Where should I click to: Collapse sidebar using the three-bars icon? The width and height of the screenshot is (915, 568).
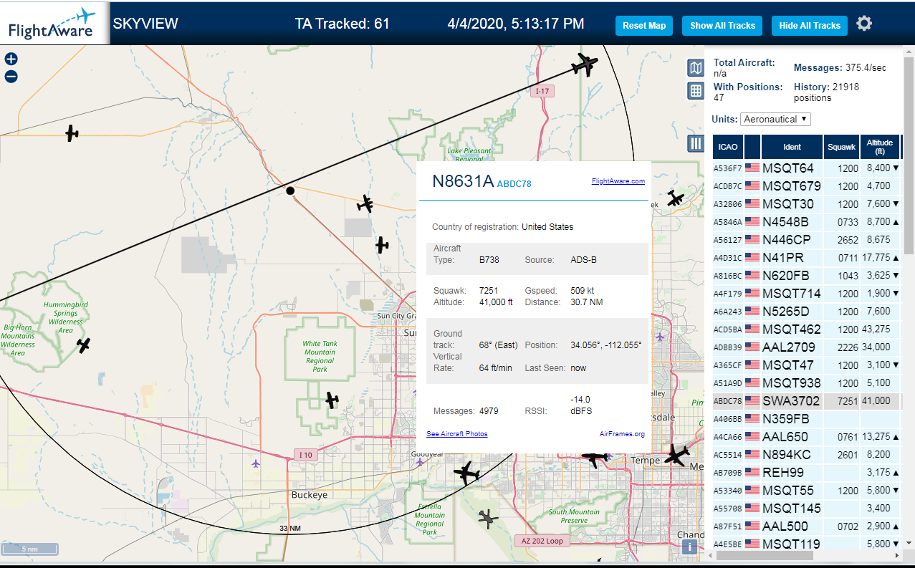click(x=695, y=143)
